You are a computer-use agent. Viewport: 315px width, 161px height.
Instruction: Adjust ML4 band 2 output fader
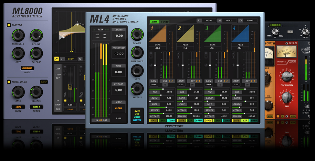182,65
